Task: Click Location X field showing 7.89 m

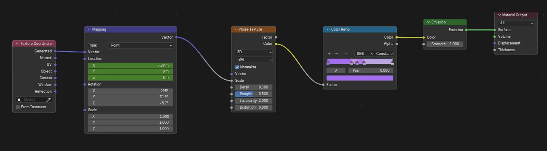Action: click(x=131, y=65)
